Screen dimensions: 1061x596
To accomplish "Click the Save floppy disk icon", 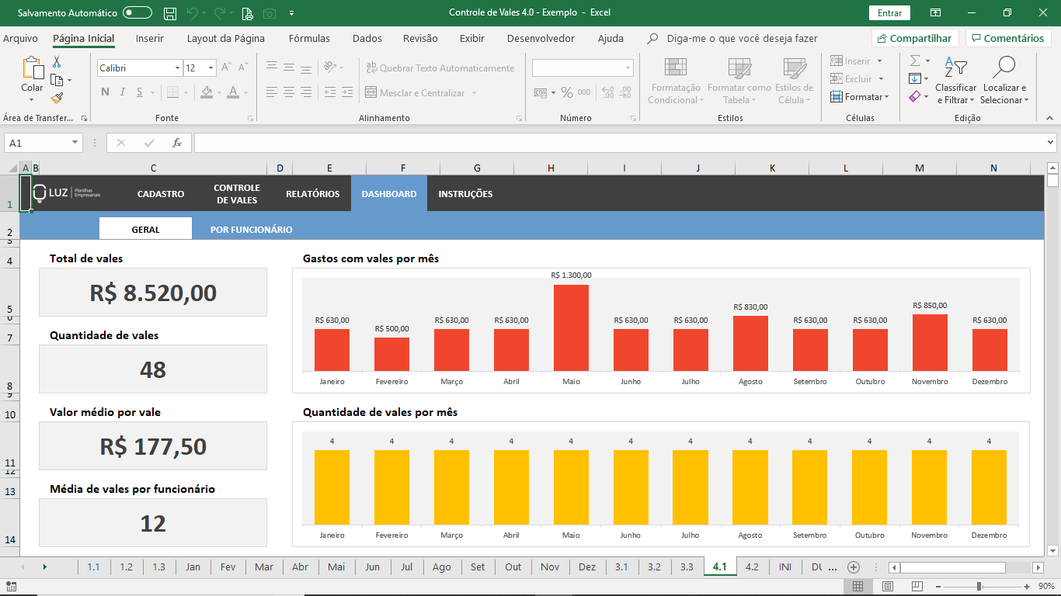I will [171, 13].
